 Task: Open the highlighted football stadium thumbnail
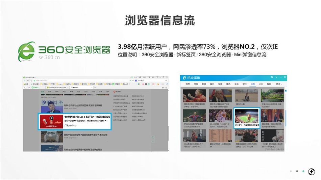tap(246, 116)
